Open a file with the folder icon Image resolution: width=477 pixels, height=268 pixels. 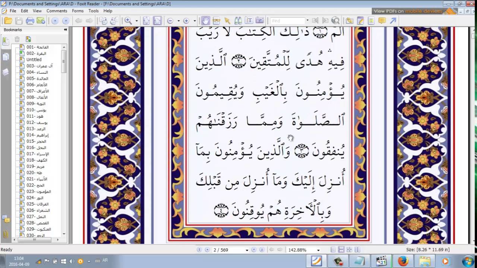point(8,21)
